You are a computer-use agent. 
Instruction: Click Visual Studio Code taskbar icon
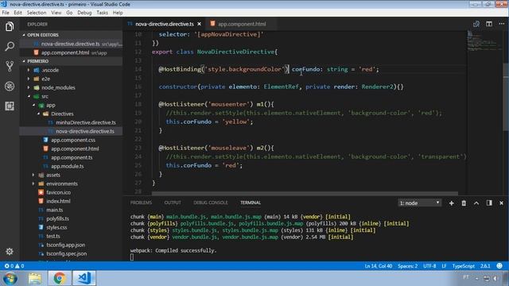click(84, 278)
